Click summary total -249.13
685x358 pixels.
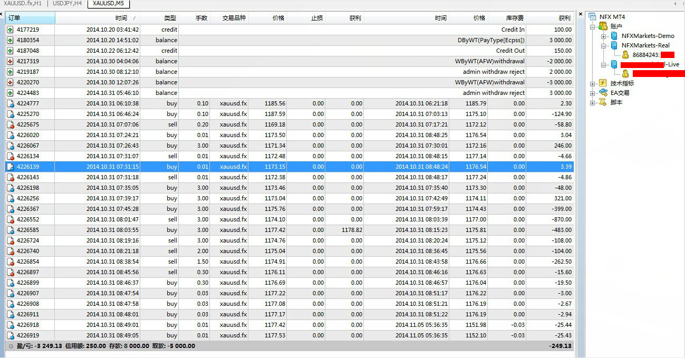click(560, 346)
